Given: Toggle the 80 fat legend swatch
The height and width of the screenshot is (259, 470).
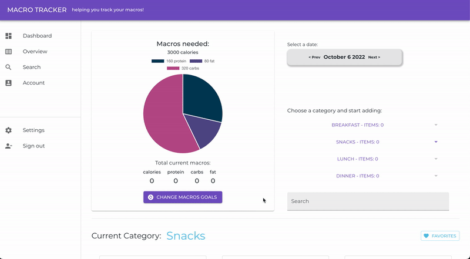Looking at the screenshot, I should pyautogui.click(x=196, y=61).
